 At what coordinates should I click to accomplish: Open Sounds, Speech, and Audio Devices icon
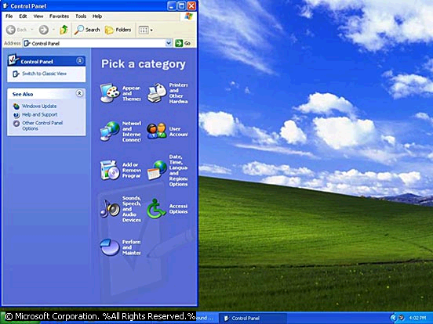[x=110, y=208]
